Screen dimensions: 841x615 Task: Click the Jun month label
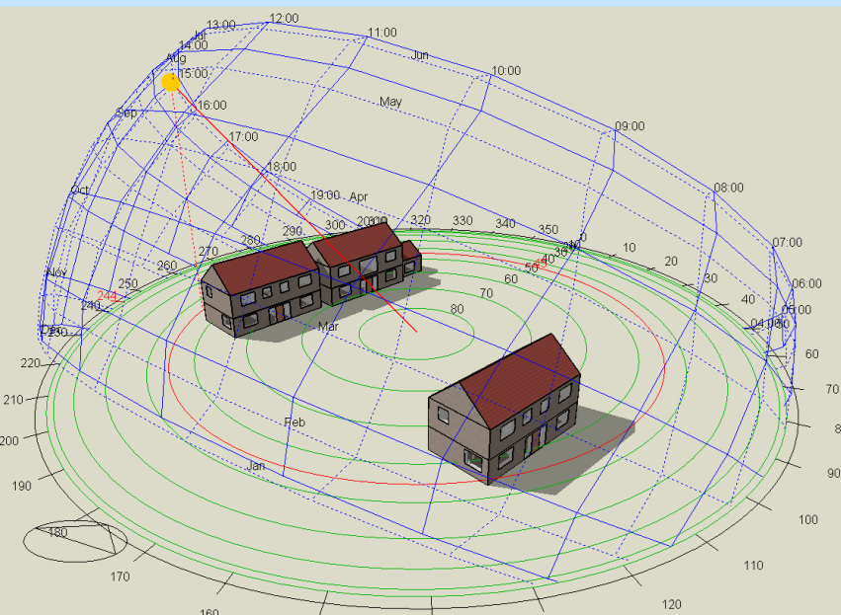[x=420, y=55]
